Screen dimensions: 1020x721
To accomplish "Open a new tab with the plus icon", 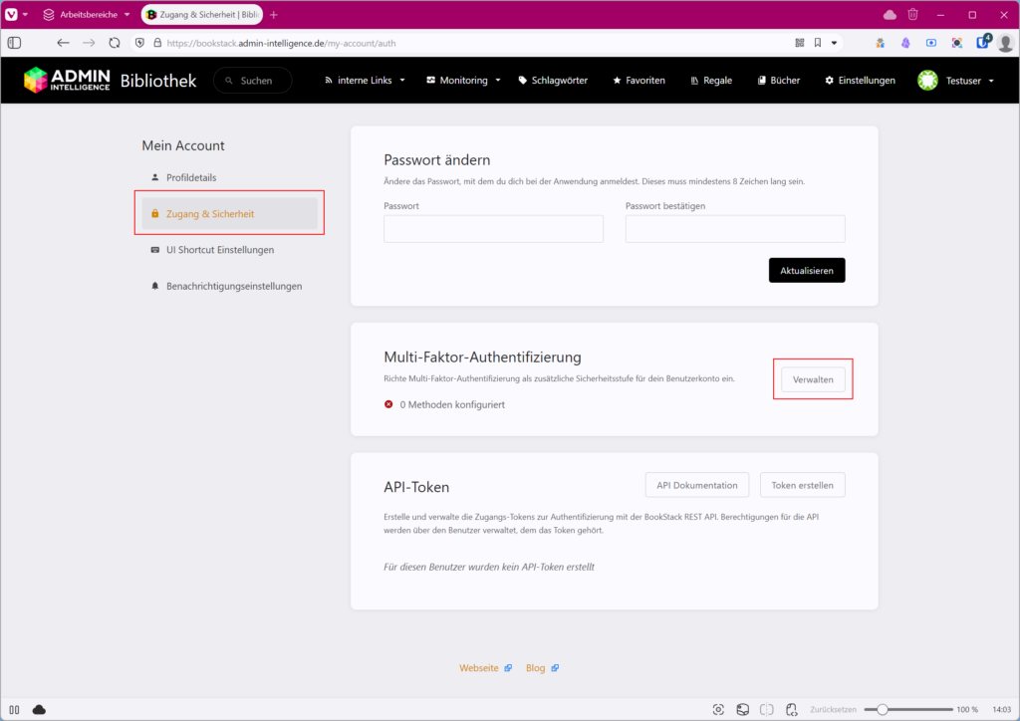I will [274, 15].
